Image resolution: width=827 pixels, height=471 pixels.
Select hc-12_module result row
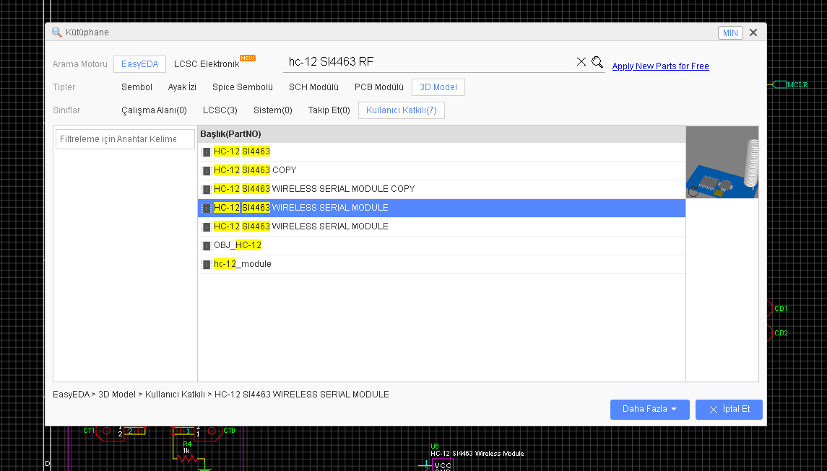click(x=441, y=265)
